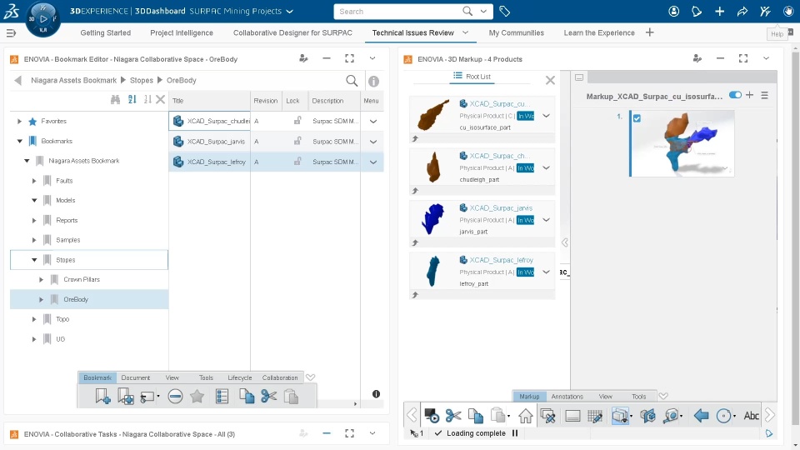Open the XCAD_Surpac_lefroy link in 3D Markup
This screenshot has width=800, height=450.
pyautogui.click(x=502, y=260)
